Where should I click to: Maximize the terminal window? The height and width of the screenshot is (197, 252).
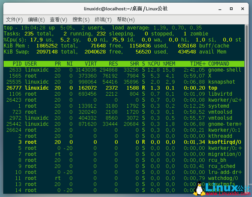(x=231, y=9)
